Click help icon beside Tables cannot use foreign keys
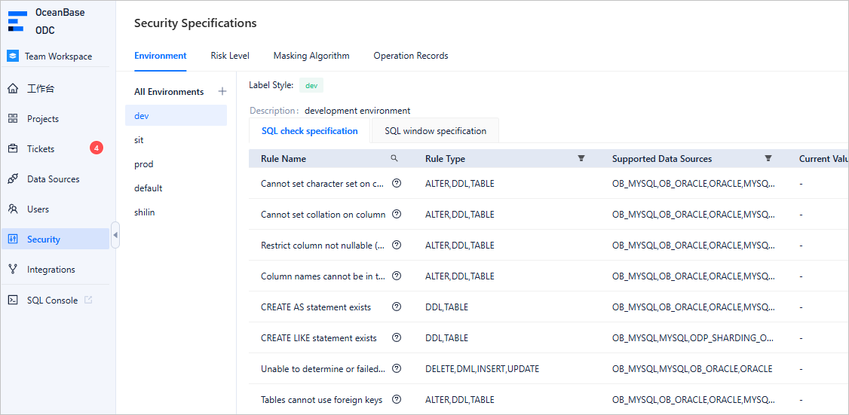The image size is (849, 415). point(397,400)
